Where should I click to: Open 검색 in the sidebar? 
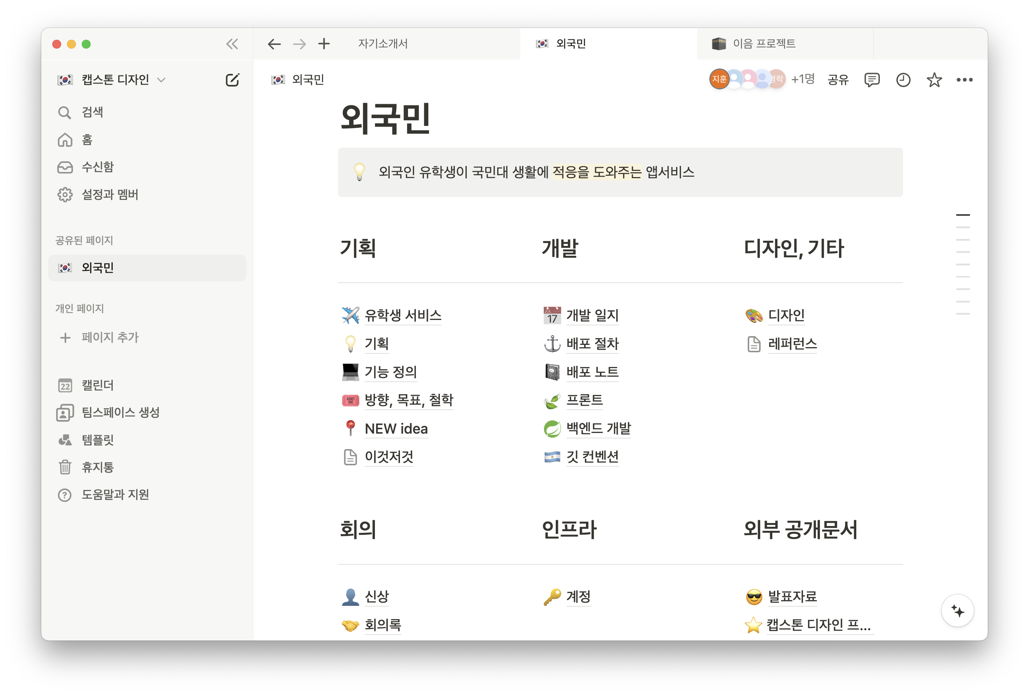tap(147, 112)
